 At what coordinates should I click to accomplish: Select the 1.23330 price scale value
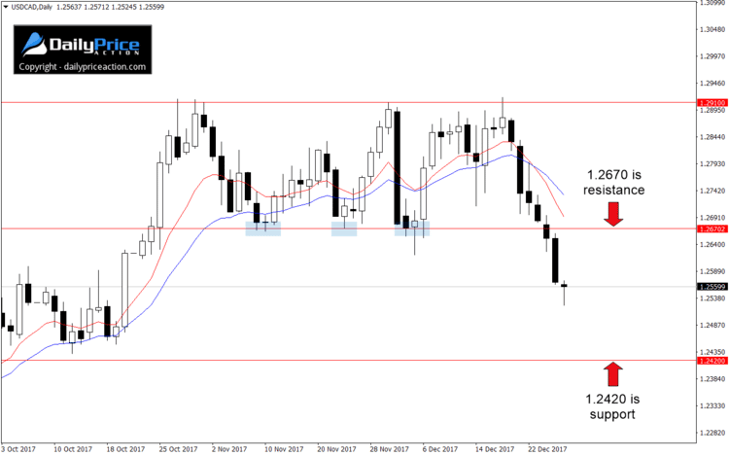pos(712,405)
